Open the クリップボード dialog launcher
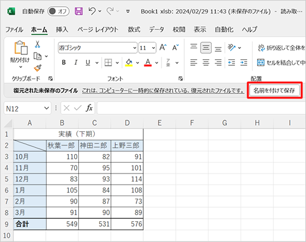 (50, 79)
